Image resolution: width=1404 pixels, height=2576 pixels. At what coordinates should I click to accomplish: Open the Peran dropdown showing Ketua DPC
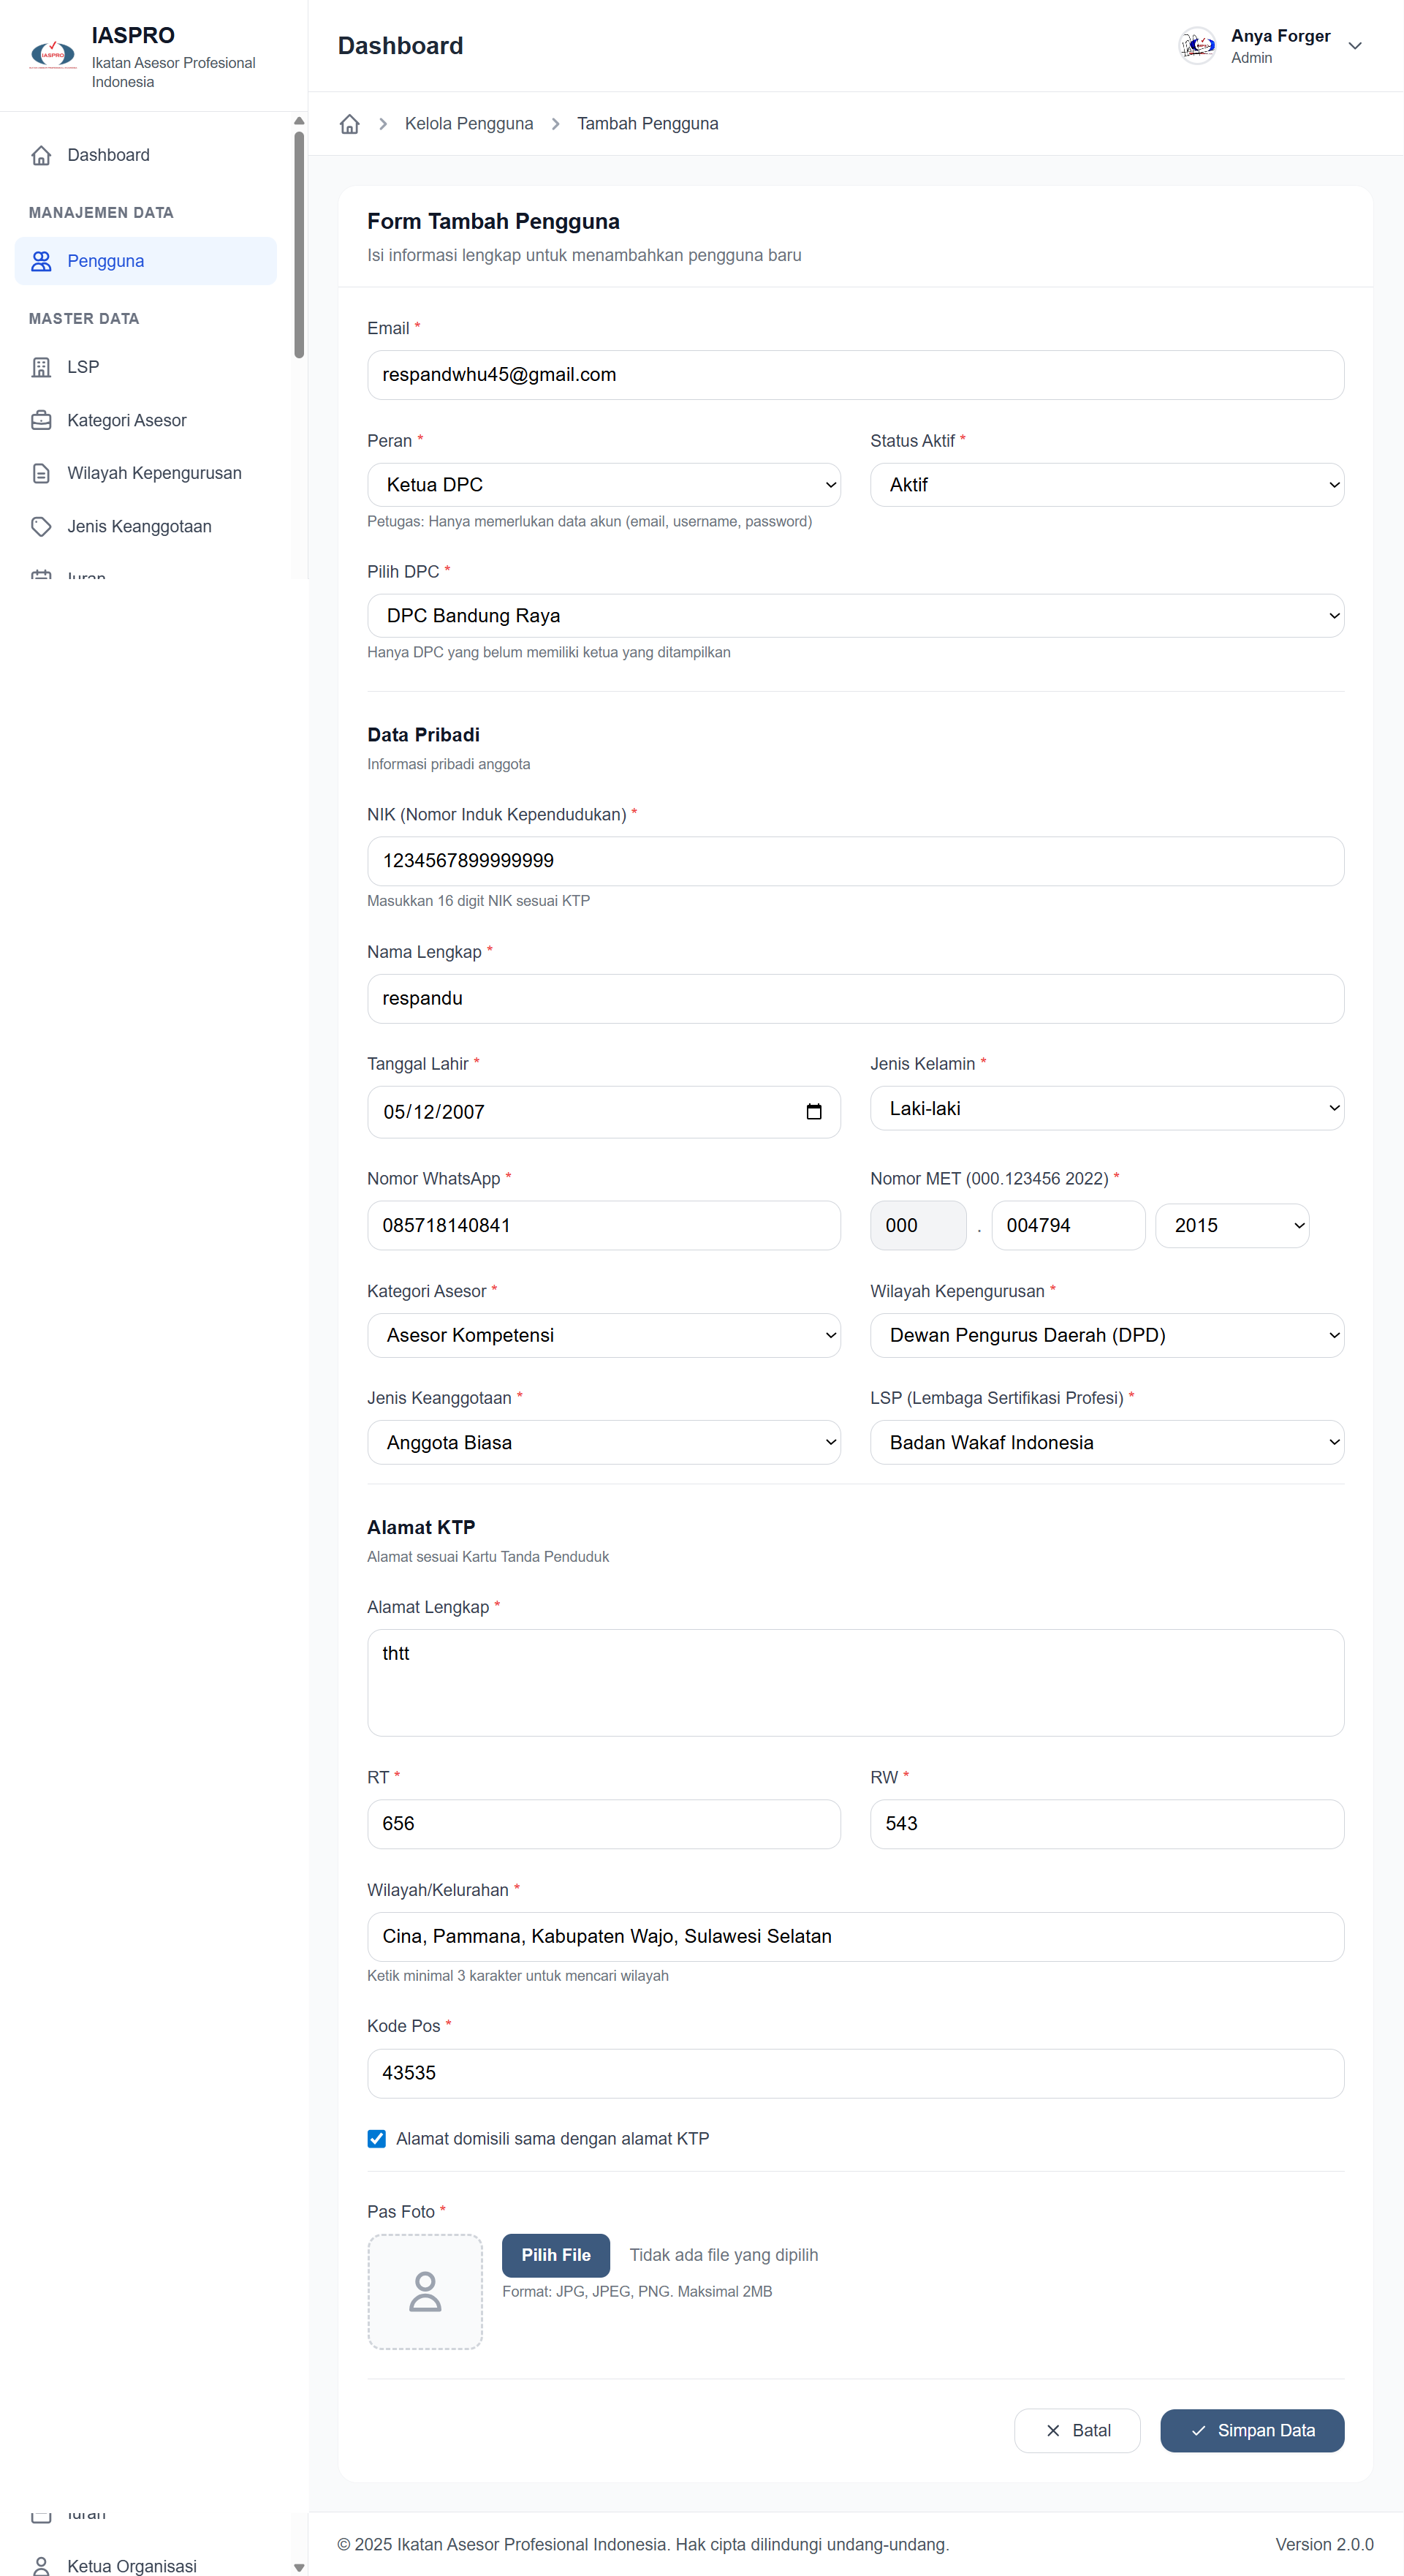point(604,484)
